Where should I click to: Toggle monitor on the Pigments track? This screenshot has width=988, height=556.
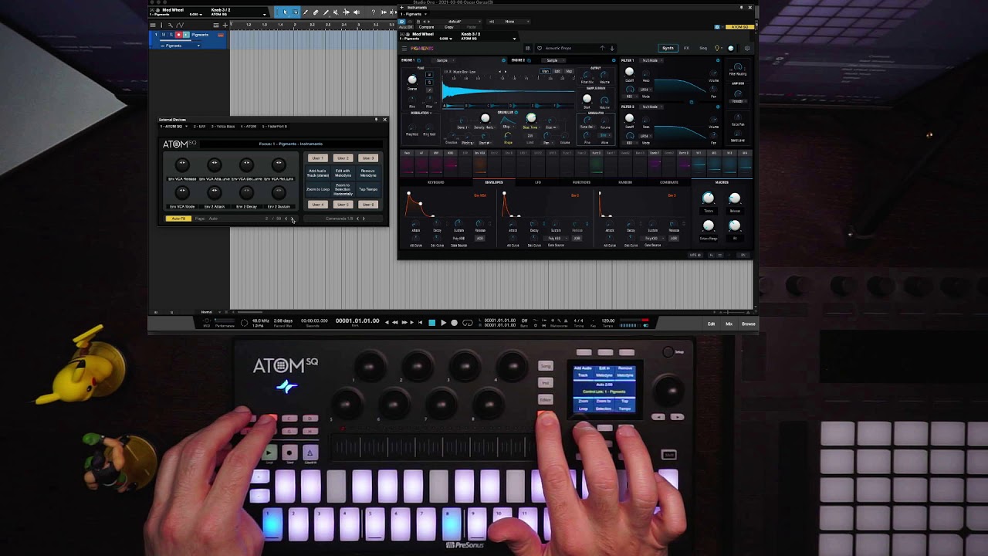[186, 35]
